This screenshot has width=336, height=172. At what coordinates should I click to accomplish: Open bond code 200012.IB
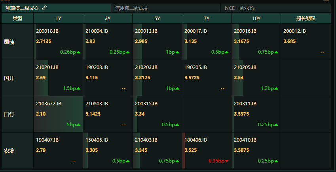point(294,31)
